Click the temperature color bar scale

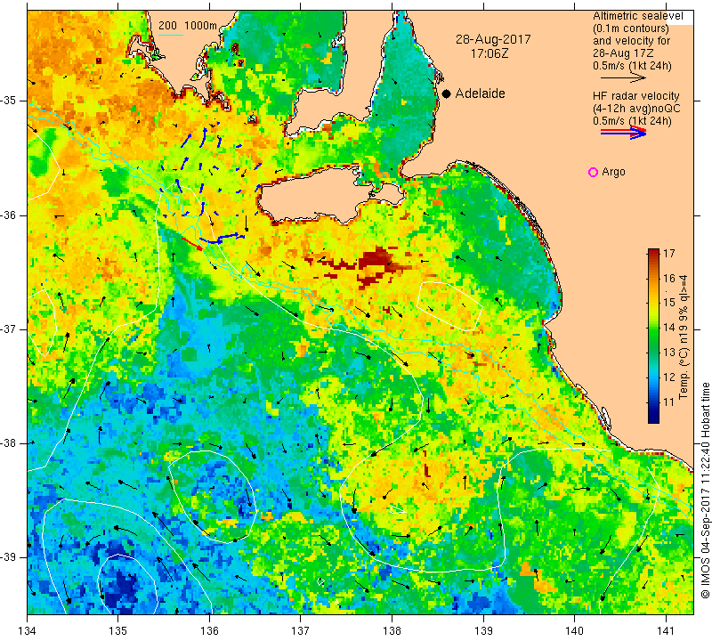point(653,336)
